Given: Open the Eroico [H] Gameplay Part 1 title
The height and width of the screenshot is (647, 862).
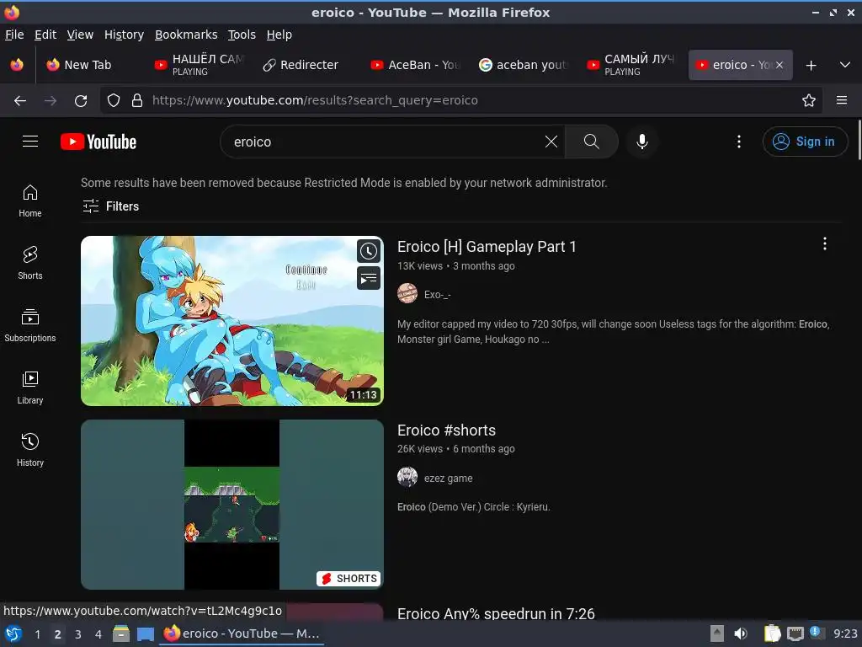Looking at the screenshot, I should pos(487,247).
